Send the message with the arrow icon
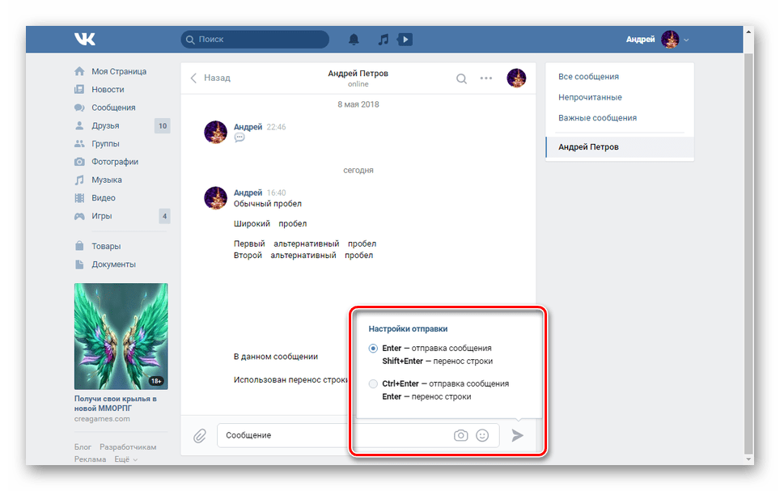The image size is (780, 491). [518, 435]
